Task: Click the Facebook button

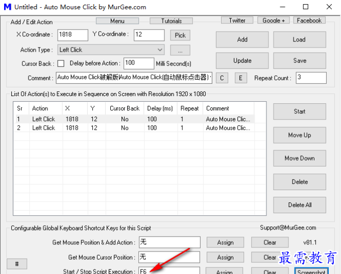Action: pyautogui.click(x=309, y=20)
